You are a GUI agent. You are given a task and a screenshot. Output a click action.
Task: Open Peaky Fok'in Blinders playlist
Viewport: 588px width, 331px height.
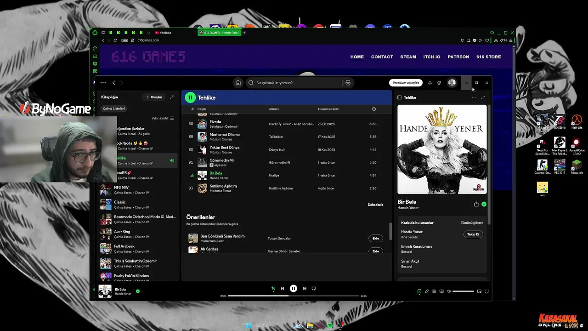pos(138,277)
